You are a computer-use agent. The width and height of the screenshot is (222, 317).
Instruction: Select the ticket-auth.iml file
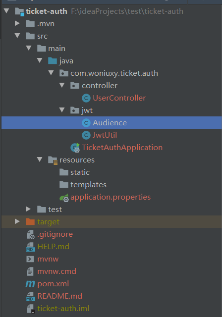point(63,309)
